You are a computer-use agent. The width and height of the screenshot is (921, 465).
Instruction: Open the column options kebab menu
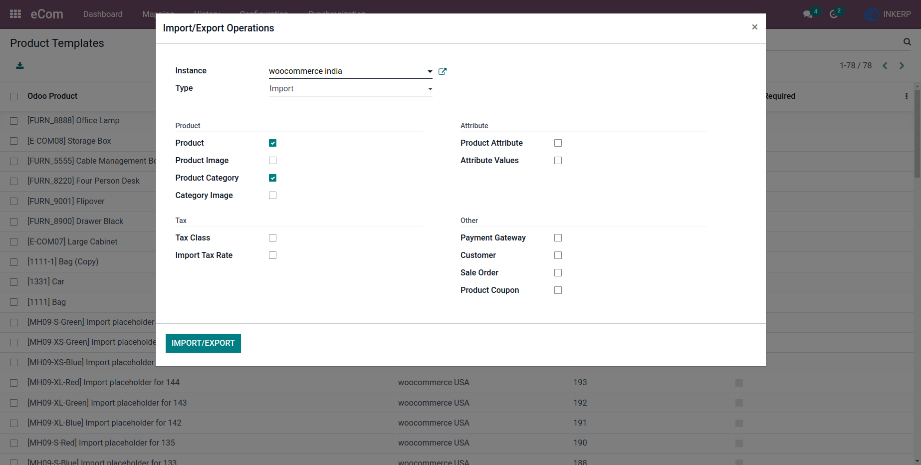(x=907, y=96)
